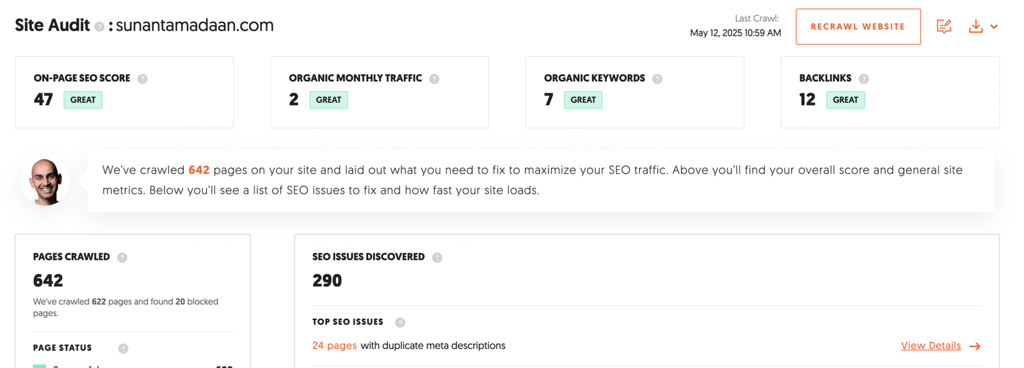
Task: Click help icon next to Organic Monthly Traffic
Action: point(435,79)
